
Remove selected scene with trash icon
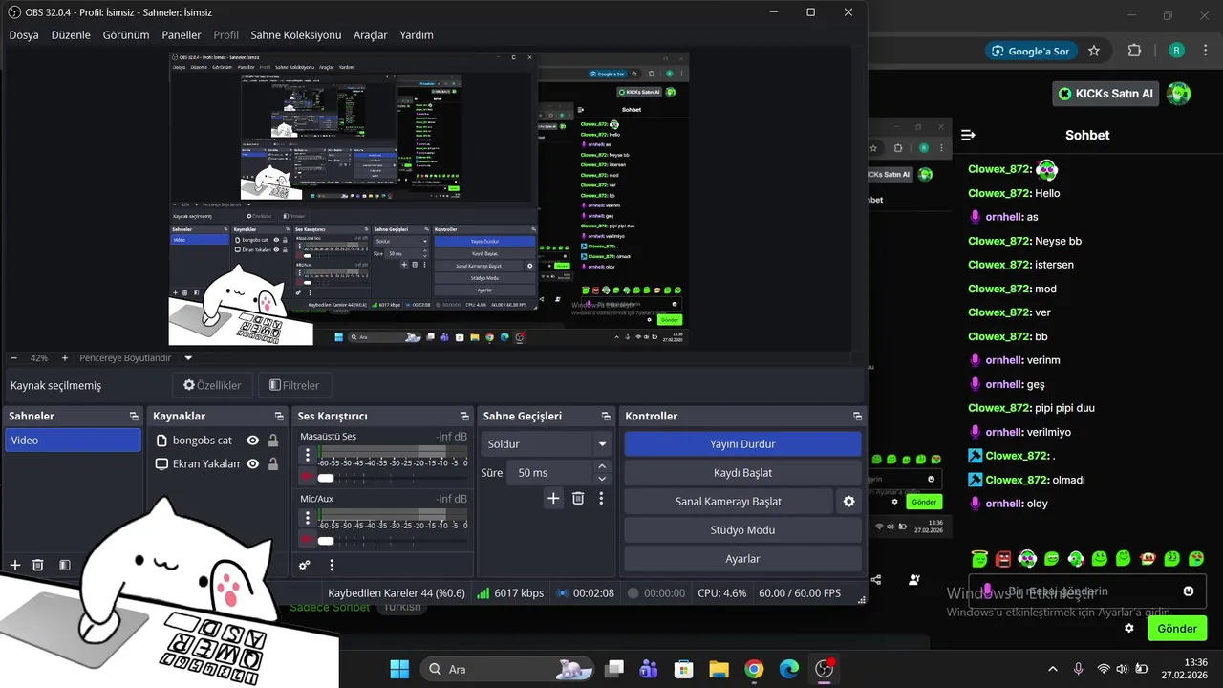point(38,565)
